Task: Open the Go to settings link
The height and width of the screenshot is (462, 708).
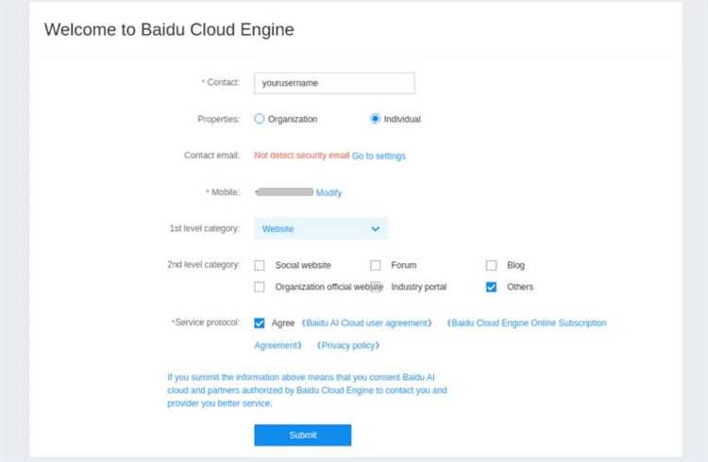Action: click(x=379, y=156)
